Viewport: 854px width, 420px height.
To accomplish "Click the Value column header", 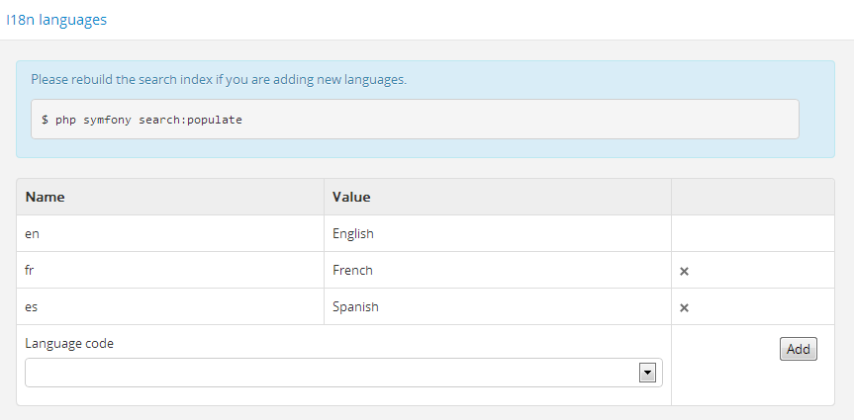I will pyautogui.click(x=351, y=197).
